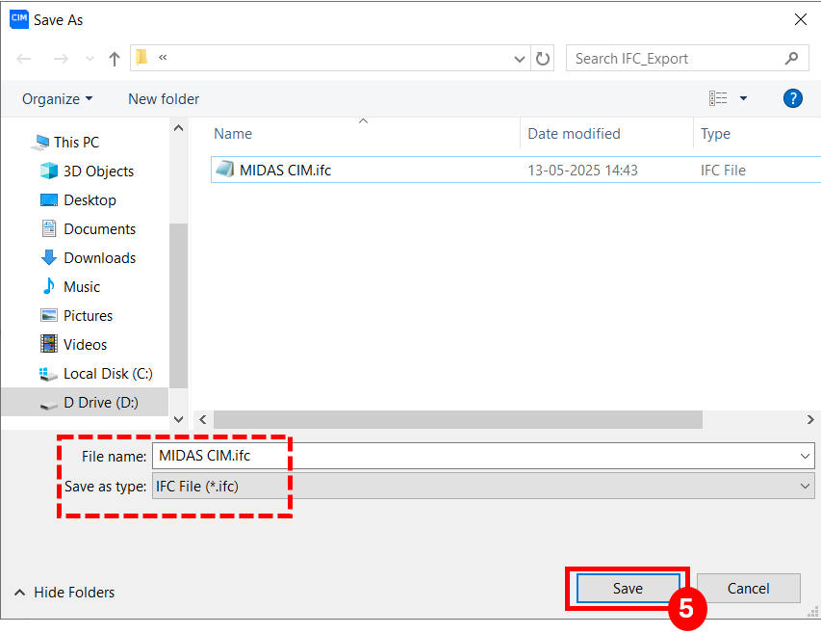The height and width of the screenshot is (634, 821).
Task: Click the Music note icon
Action: (49, 286)
